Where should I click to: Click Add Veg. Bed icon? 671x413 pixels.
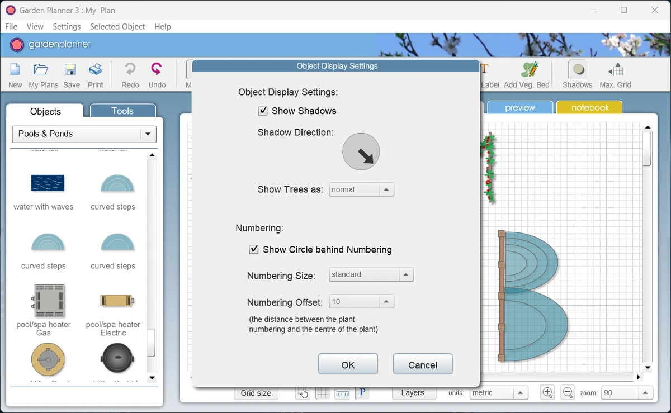(528, 70)
